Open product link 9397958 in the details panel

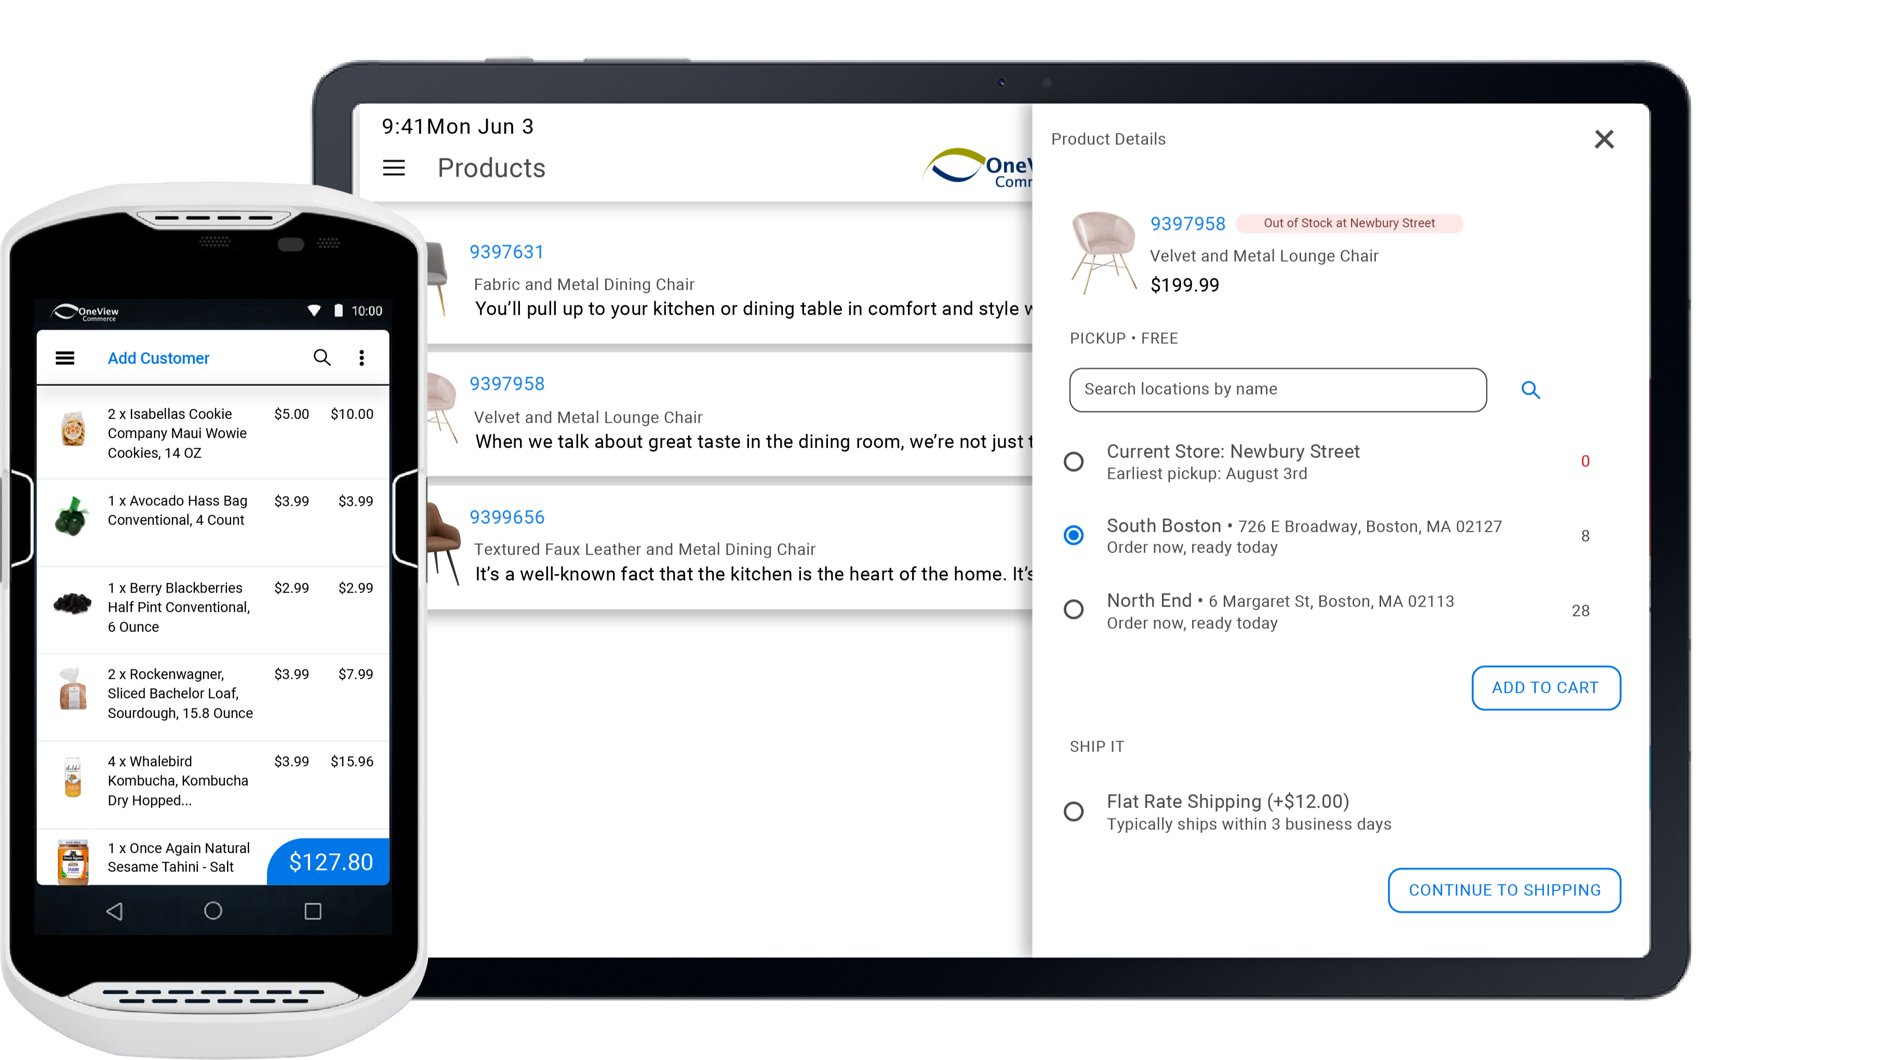pyautogui.click(x=1187, y=223)
